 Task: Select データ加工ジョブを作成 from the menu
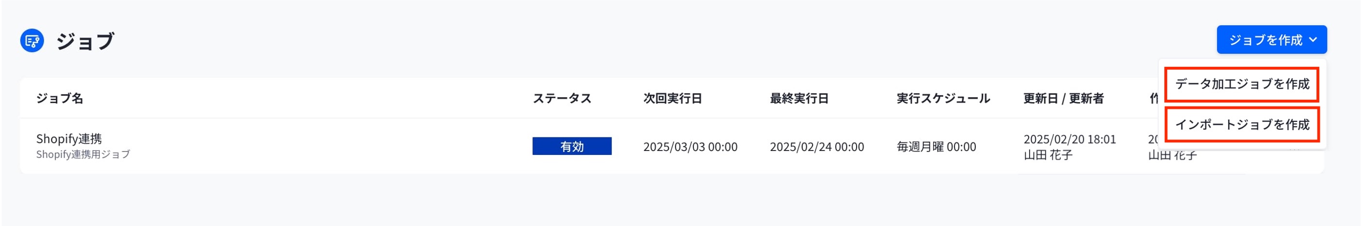pos(1242,84)
